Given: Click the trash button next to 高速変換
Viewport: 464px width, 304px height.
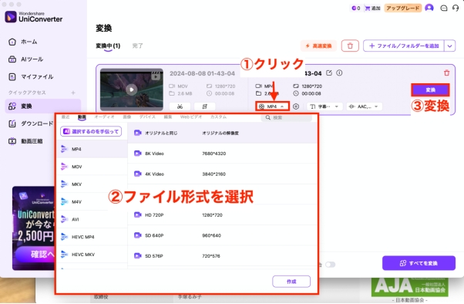Looking at the screenshot, I should coord(350,46).
